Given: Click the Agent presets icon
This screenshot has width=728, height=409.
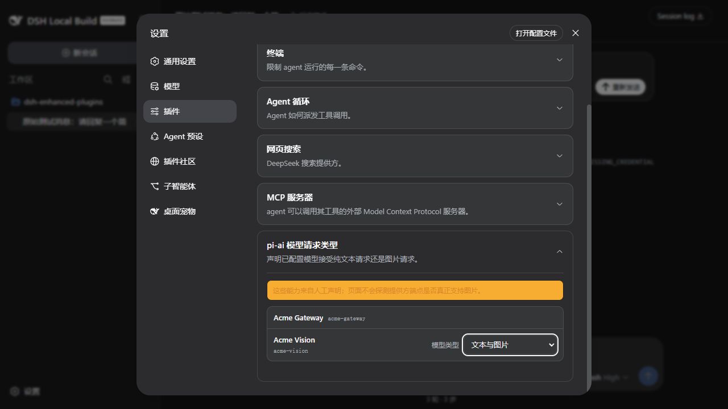Looking at the screenshot, I should pyautogui.click(x=155, y=136).
